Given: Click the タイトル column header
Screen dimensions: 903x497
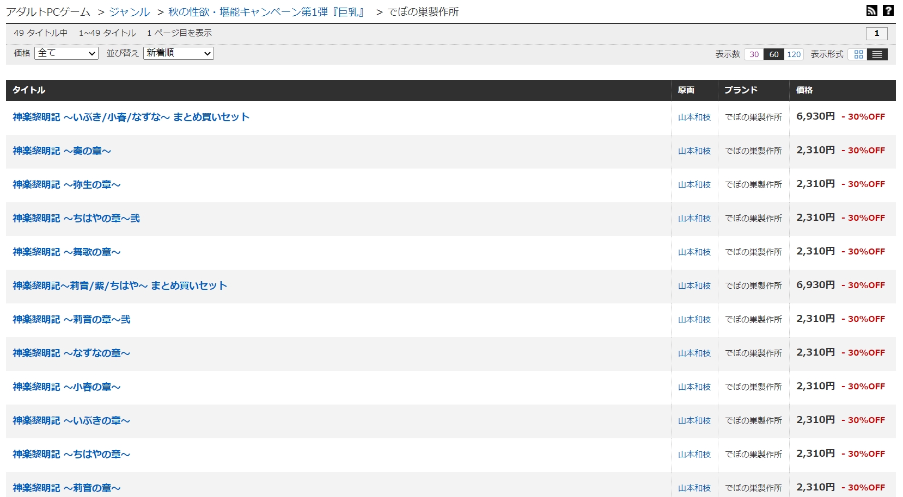Looking at the screenshot, I should (x=29, y=90).
